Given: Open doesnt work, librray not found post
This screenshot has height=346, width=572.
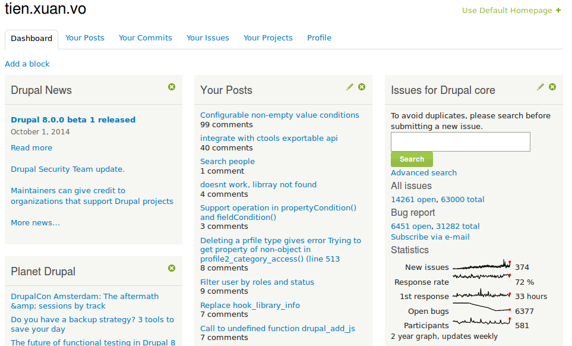Looking at the screenshot, I should click(x=258, y=185).
